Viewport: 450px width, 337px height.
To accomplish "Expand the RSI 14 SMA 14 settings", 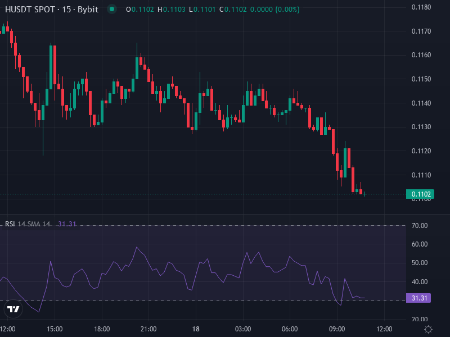I will point(34,224).
